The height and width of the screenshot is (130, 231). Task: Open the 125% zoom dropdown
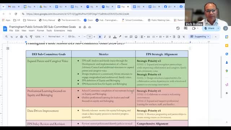(x=39, y=37)
